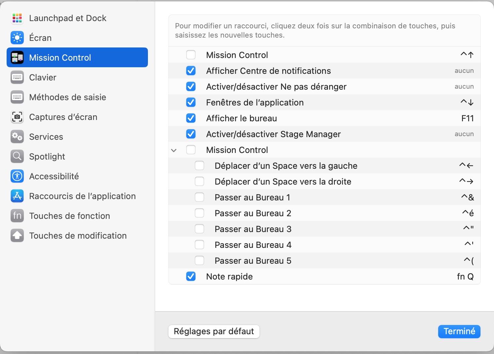Disable the Afficher le bureau checkbox
Image resolution: width=494 pixels, height=354 pixels.
tap(191, 118)
